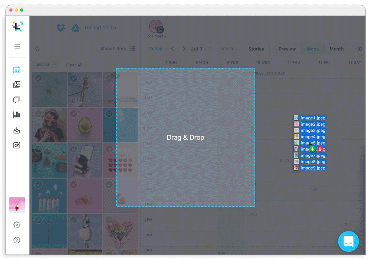Remove the unused filter tag
The width and height of the screenshot is (371, 260).
pyautogui.click(x=54, y=64)
